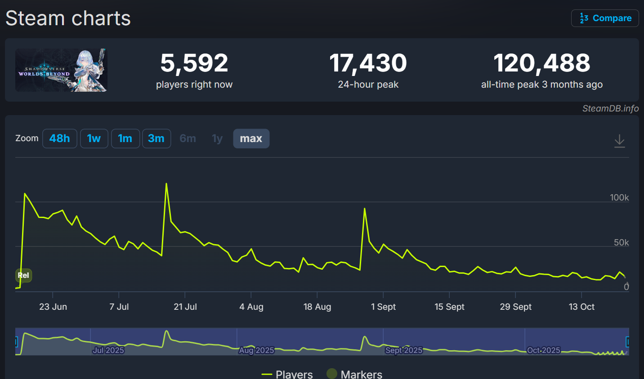Click the 1 Sept axis label

pyautogui.click(x=383, y=307)
